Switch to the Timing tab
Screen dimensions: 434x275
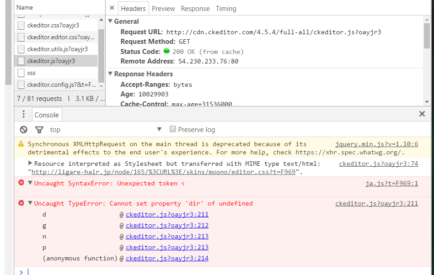226,8
